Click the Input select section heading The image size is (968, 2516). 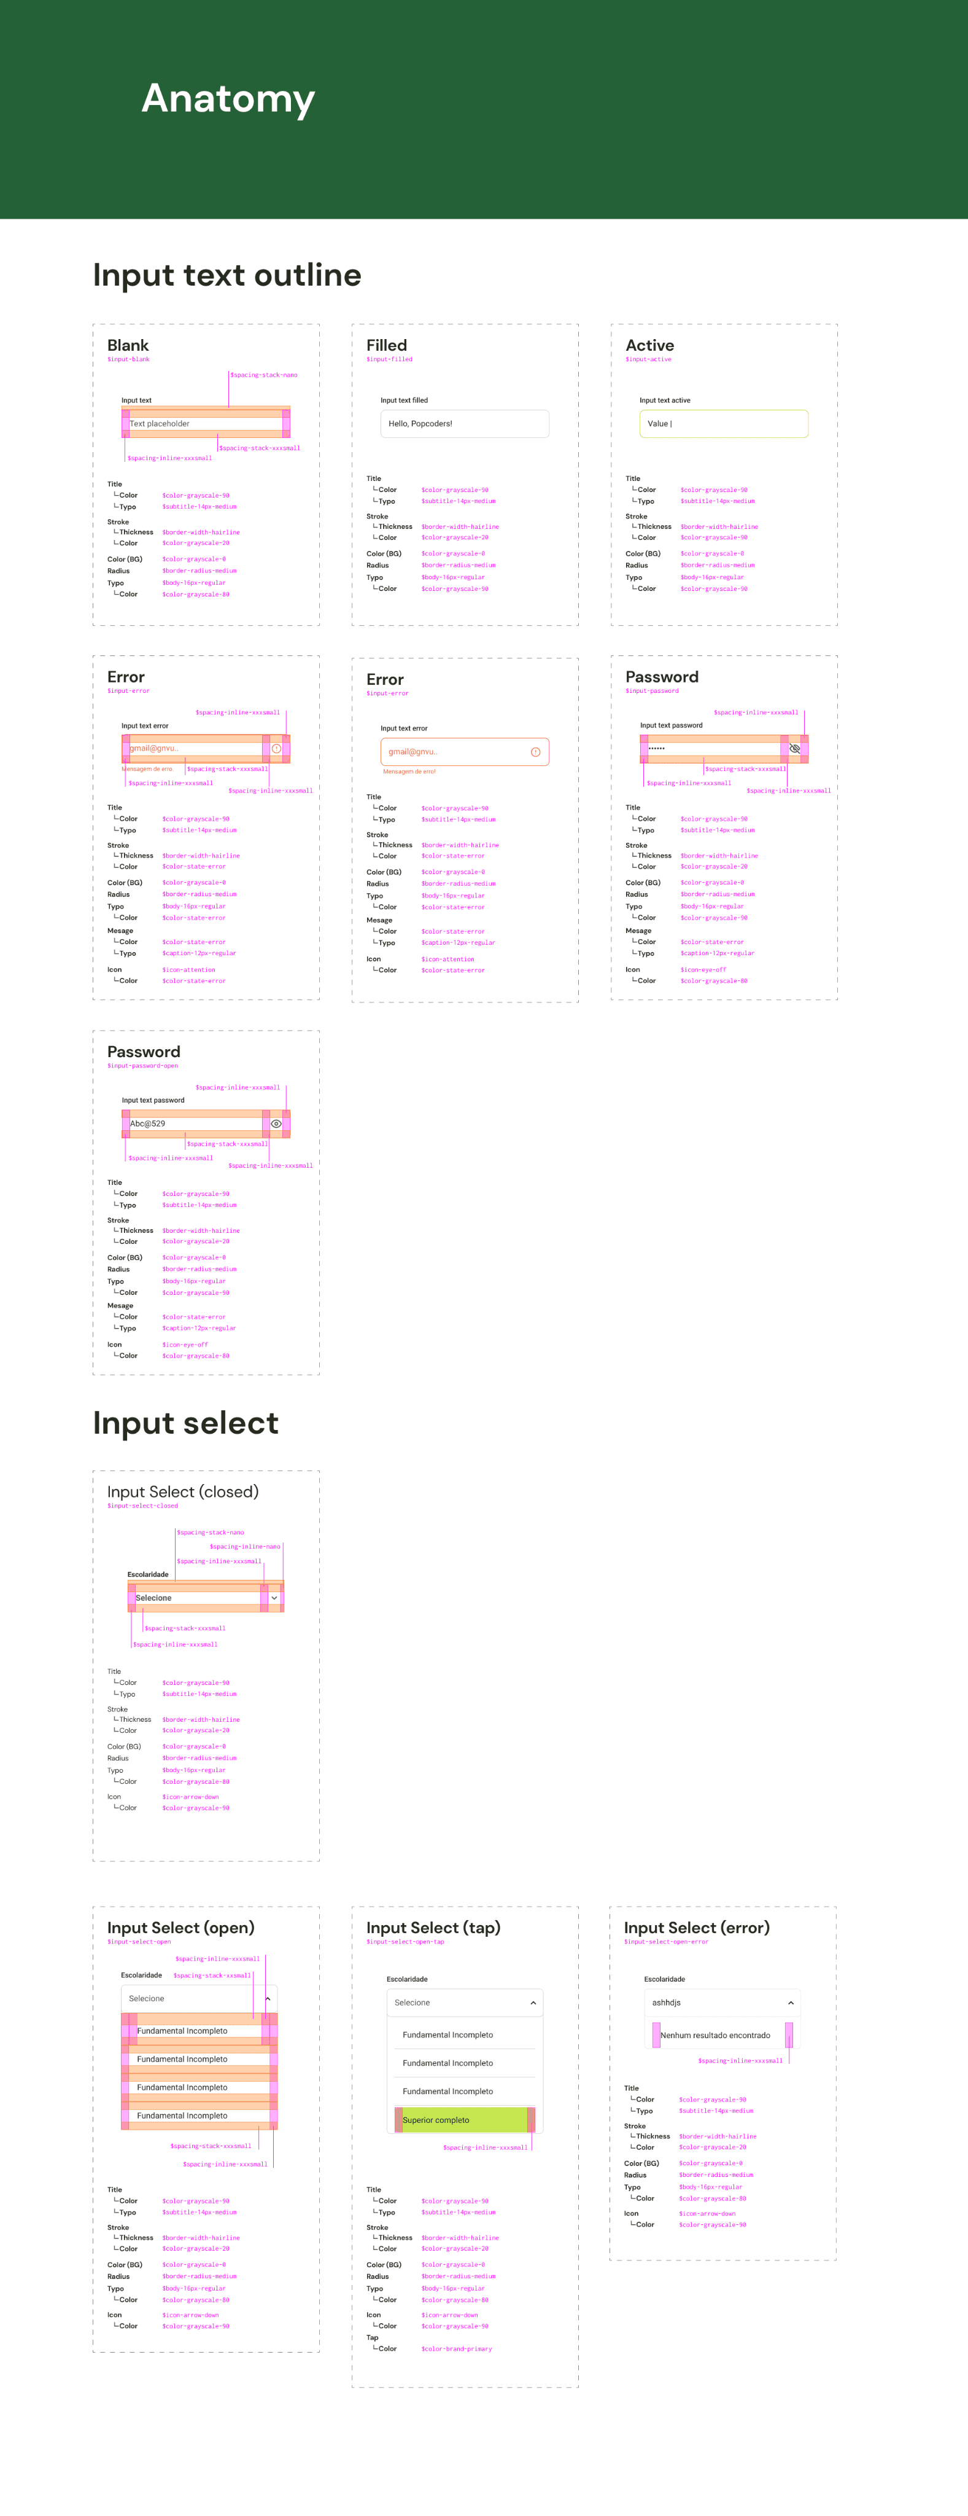(185, 1423)
